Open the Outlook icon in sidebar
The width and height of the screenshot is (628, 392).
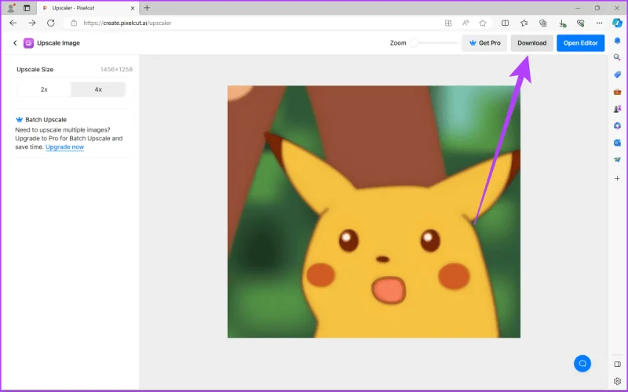point(617,143)
